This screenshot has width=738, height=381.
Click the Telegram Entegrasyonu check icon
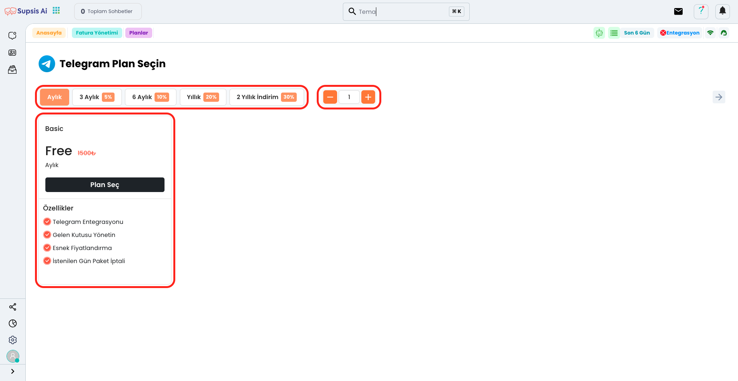coord(47,222)
